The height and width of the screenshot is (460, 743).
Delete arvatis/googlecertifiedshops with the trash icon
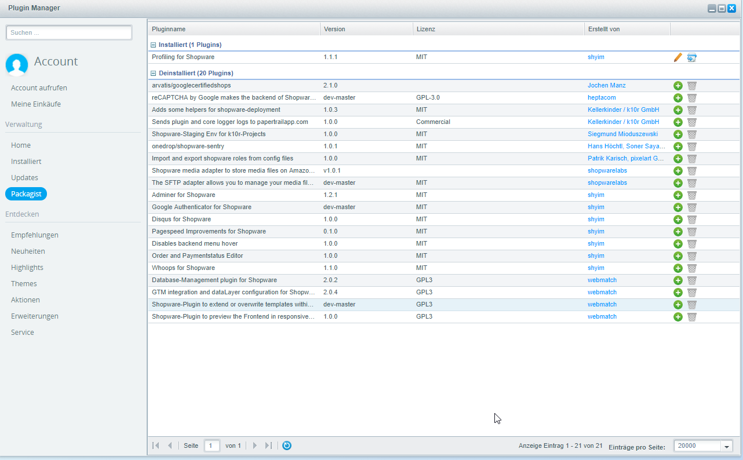pyautogui.click(x=692, y=86)
